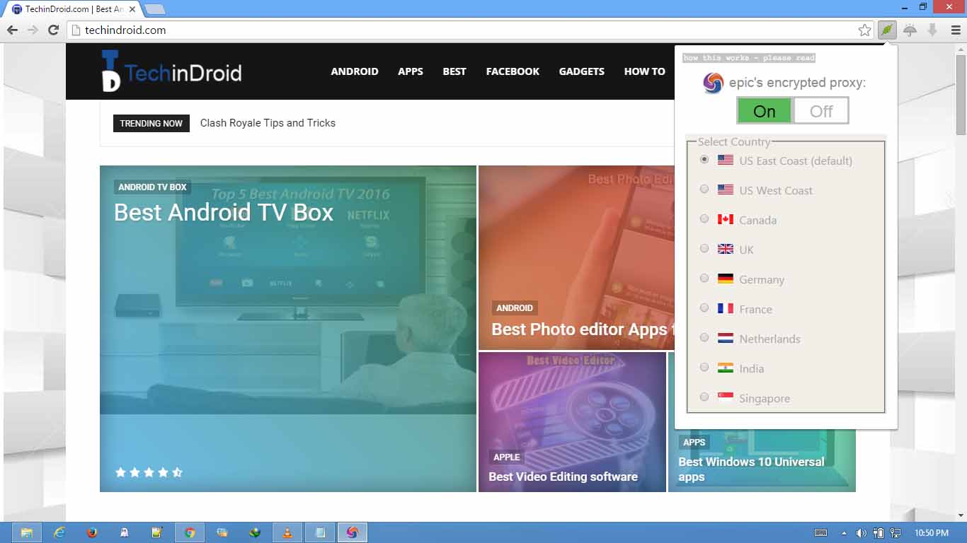Open the BEST nav menu
The height and width of the screenshot is (543, 967).
[x=454, y=71]
